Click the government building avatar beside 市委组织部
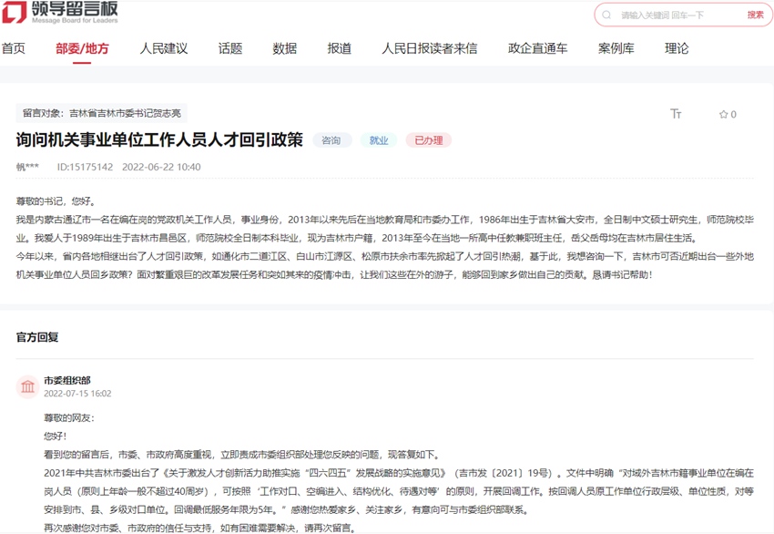 coord(25,385)
